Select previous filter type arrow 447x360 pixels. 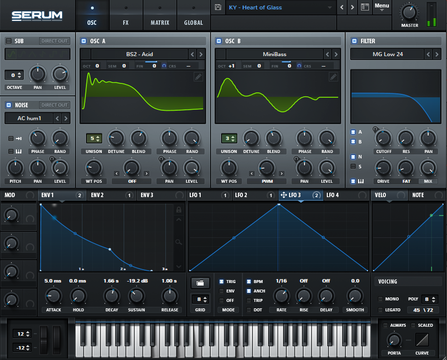coord(428,54)
